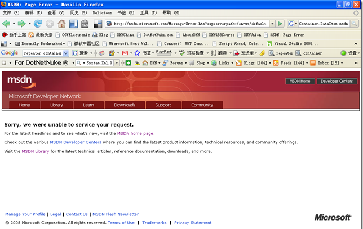Open the back button history dropdown arrow
The width and height of the screenshot is (363, 229).
(14, 24)
